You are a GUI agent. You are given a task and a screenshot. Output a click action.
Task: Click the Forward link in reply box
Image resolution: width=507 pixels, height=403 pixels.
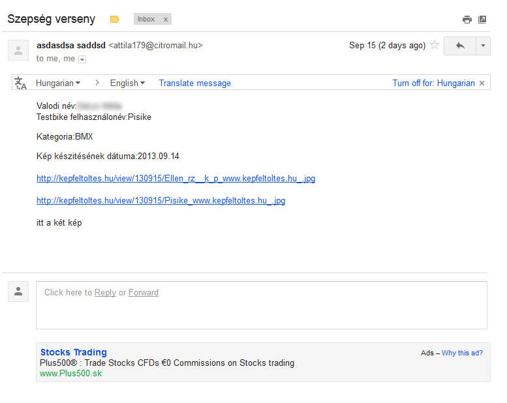(x=144, y=293)
